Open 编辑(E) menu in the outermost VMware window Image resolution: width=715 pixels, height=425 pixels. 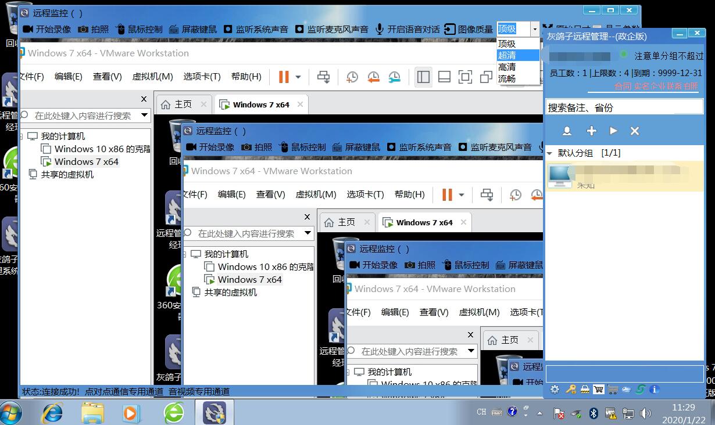click(x=69, y=77)
